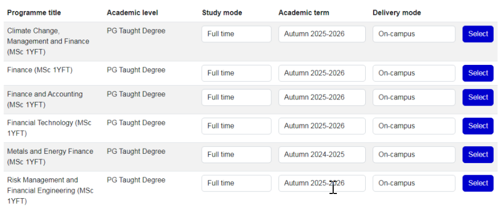Image resolution: width=500 pixels, height=206 pixels.
Task: Select the Financial Technology programme
Action: tap(477, 126)
